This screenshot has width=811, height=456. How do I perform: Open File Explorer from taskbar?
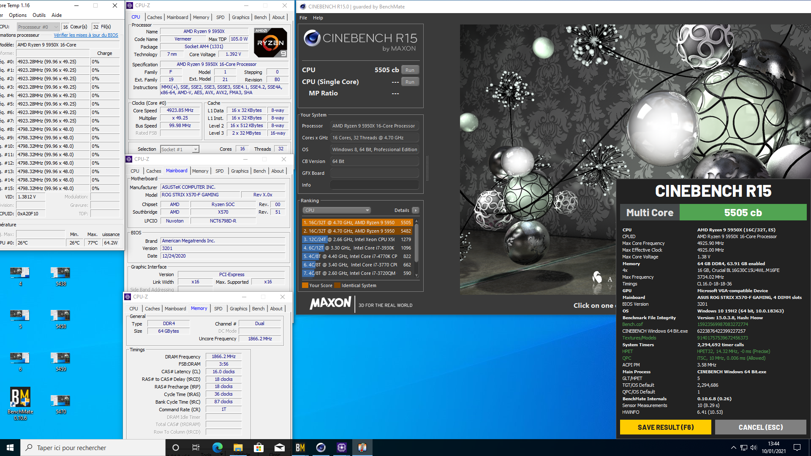tap(238, 448)
